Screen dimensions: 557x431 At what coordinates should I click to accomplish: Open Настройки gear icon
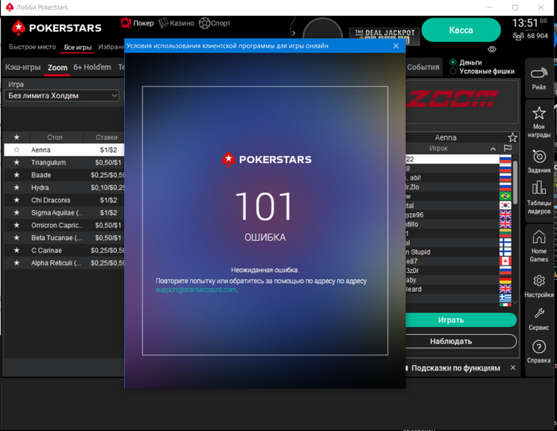pos(539,281)
